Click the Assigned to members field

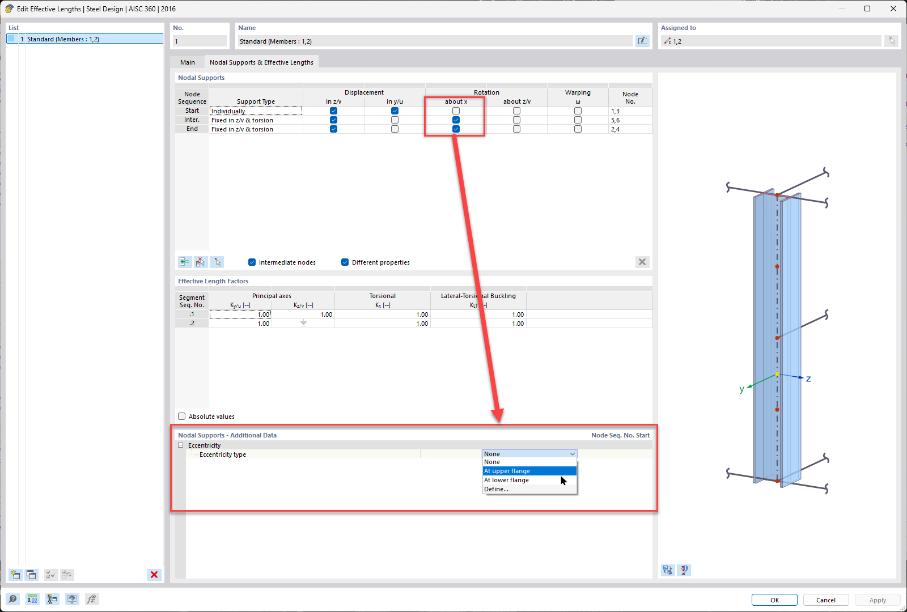coord(771,41)
